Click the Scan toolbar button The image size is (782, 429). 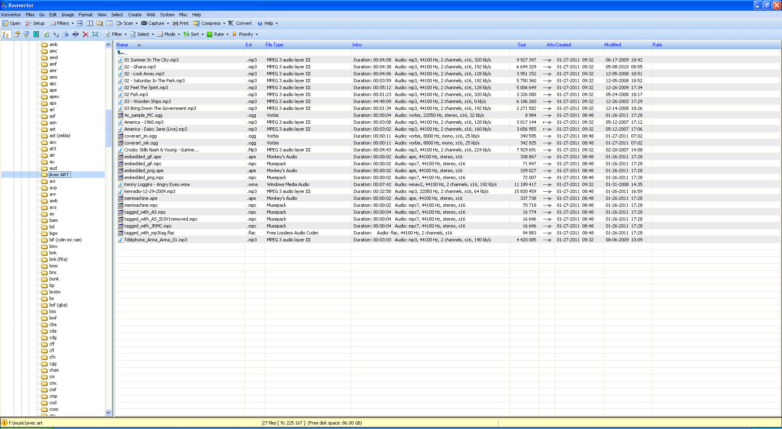click(x=125, y=23)
